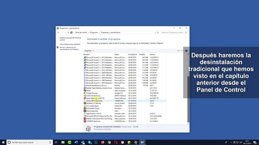Open the notification center icon
The image size is (259, 145).
(255, 142)
